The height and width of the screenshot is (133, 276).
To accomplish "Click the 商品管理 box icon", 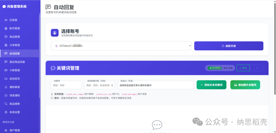I will [6, 37].
